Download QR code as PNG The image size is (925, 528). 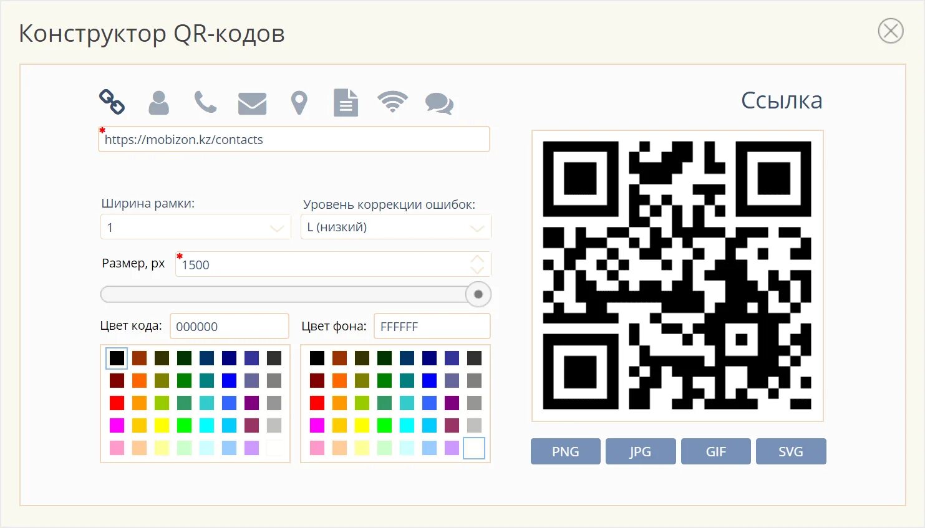pos(566,451)
